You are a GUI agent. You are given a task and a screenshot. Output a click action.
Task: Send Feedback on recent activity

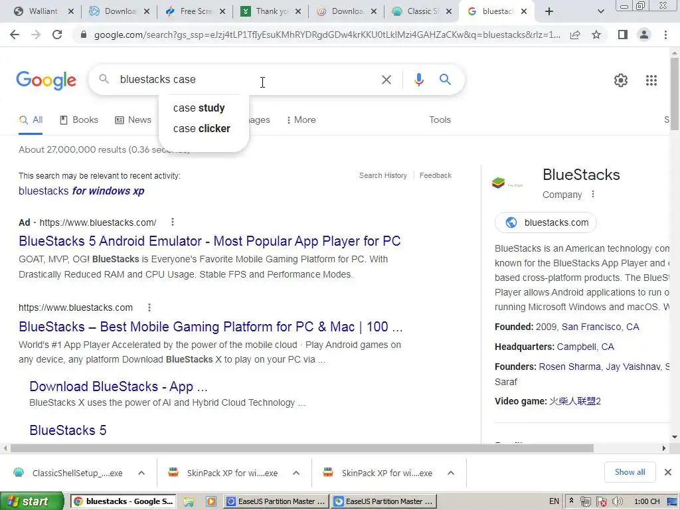pos(436,175)
